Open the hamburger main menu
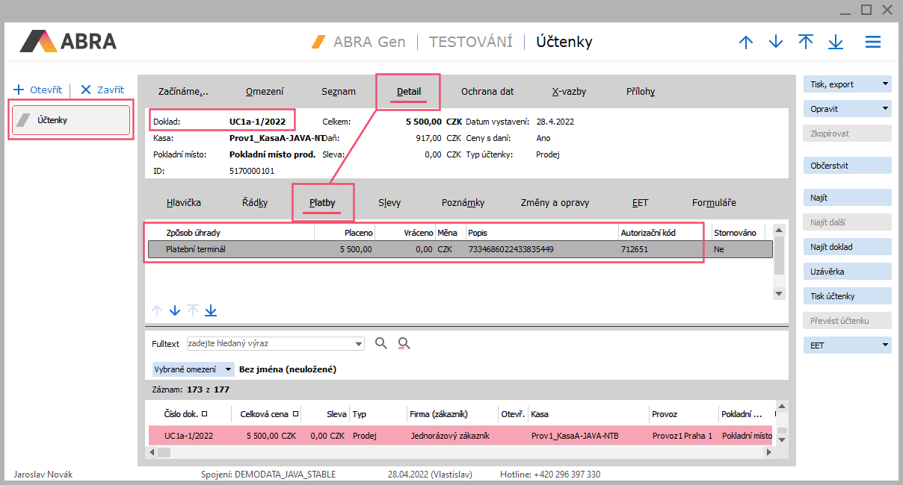The height and width of the screenshot is (485, 903). click(872, 43)
